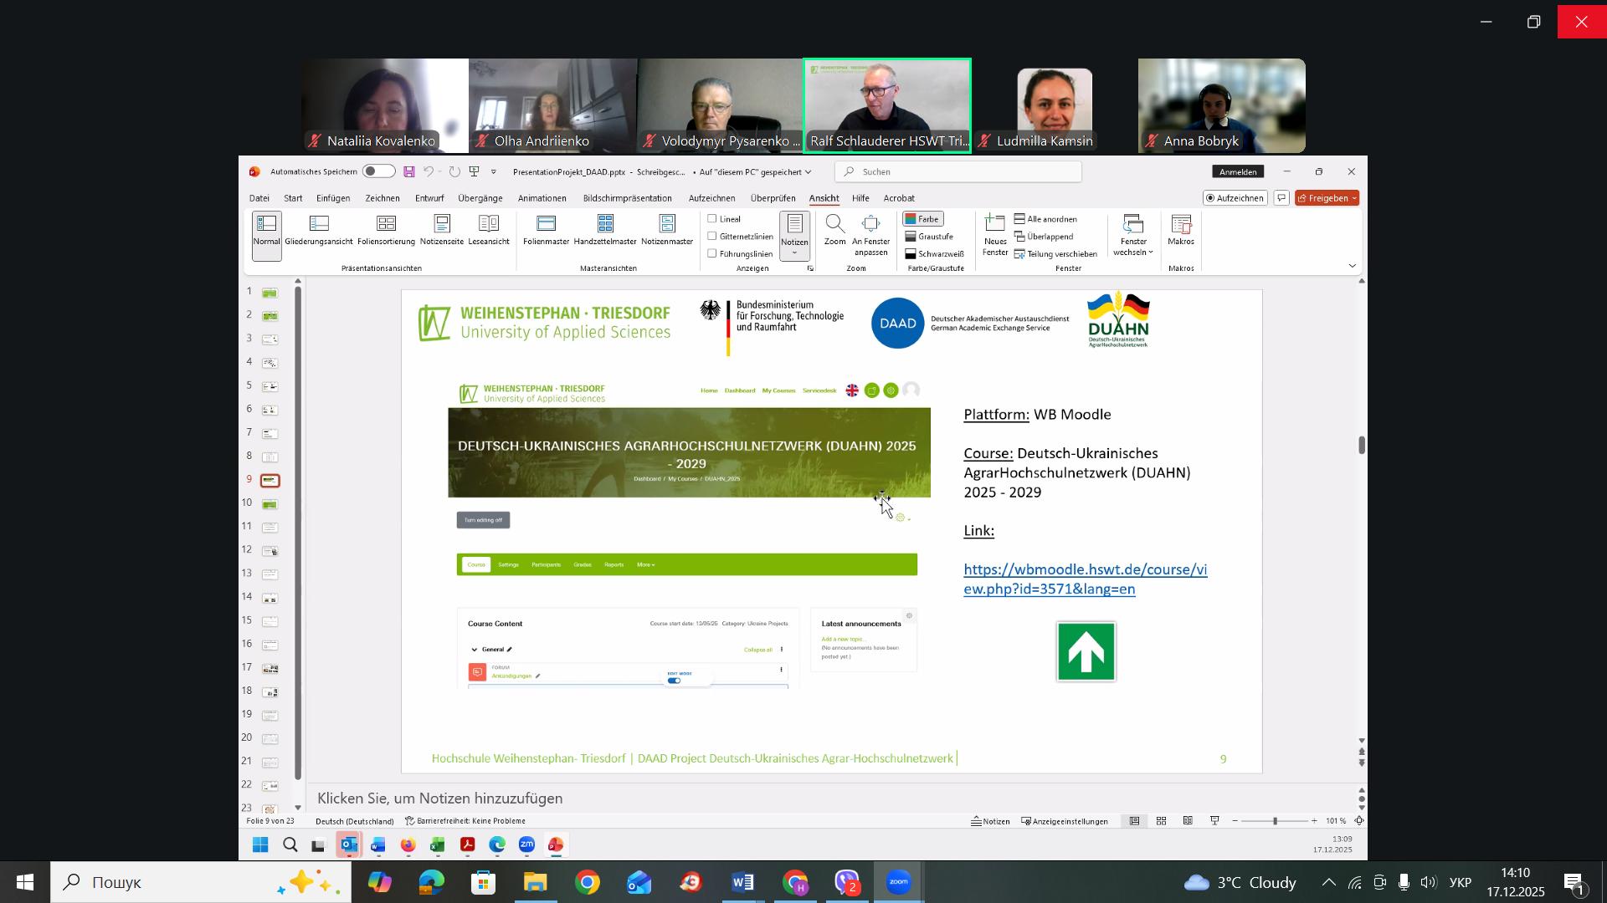Image resolution: width=1607 pixels, height=903 pixels.
Task: Switch to Leseansicht reading view
Action: tap(489, 230)
